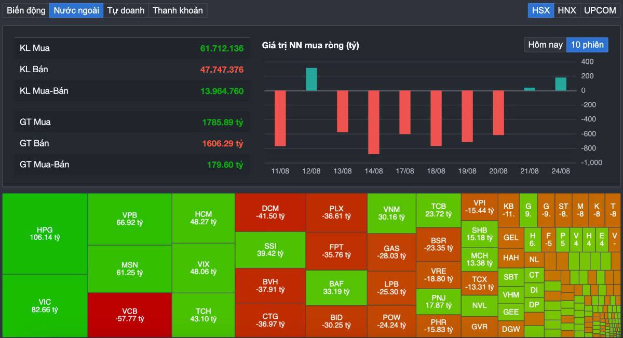Switch to the UPCOM exchange
Viewport: 623px width, 338px height.
tap(600, 10)
